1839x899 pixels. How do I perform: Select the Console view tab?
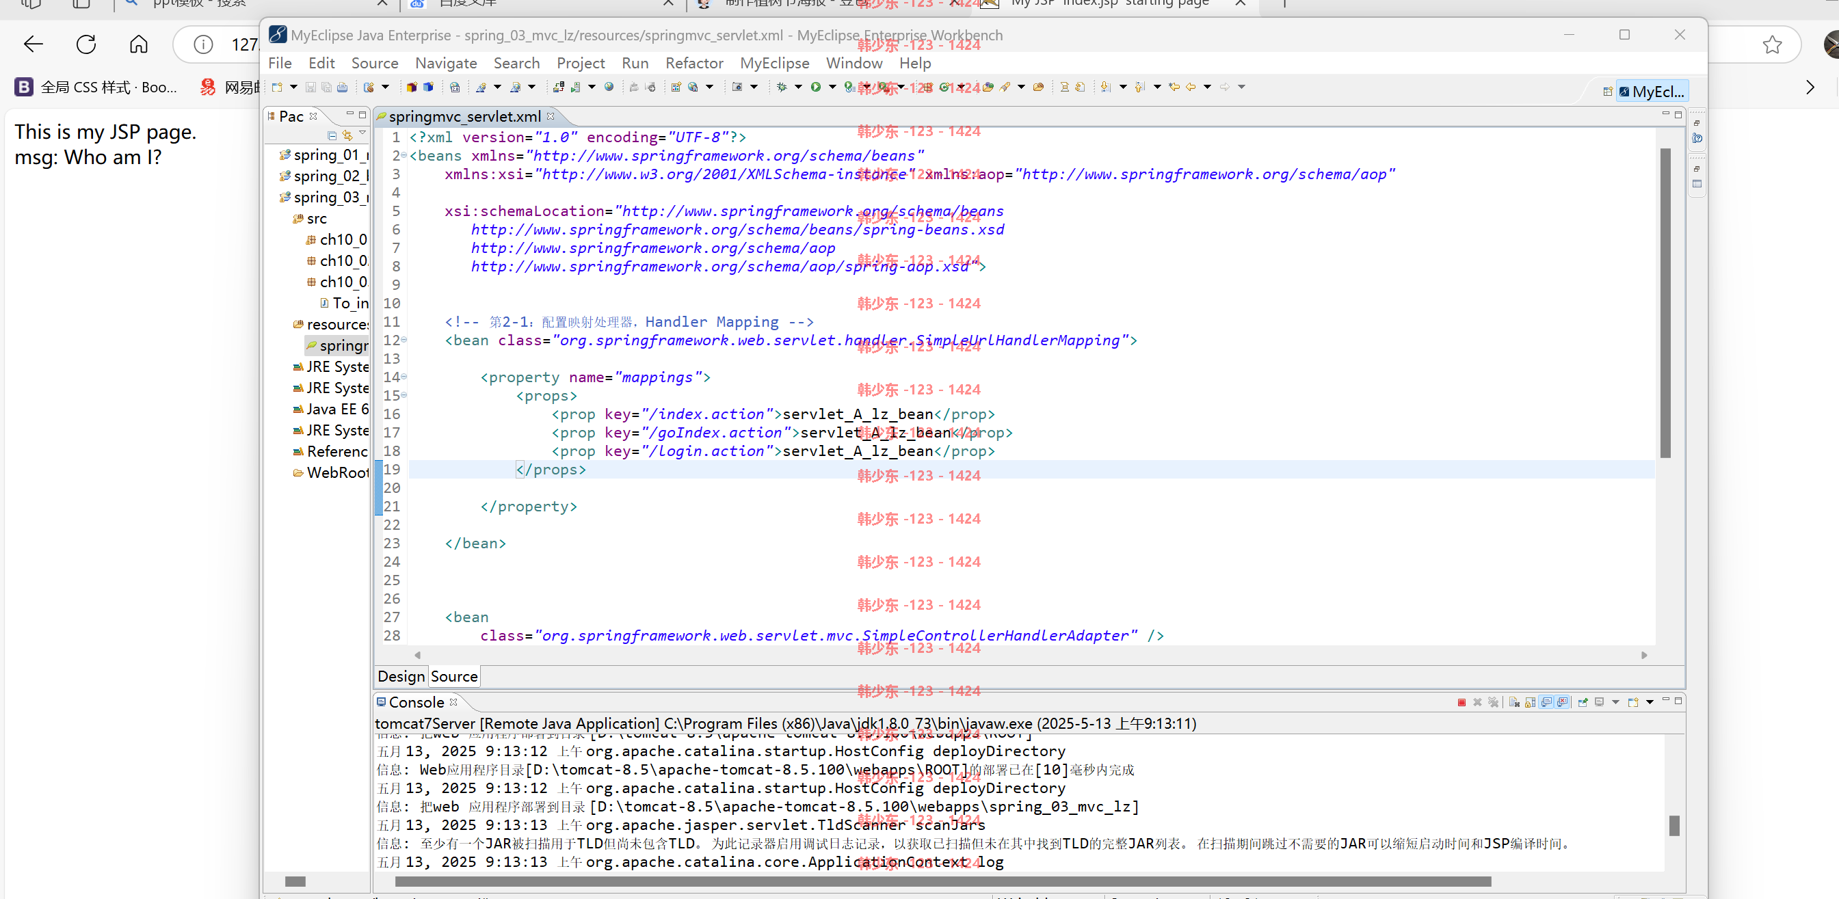pos(416,703)
